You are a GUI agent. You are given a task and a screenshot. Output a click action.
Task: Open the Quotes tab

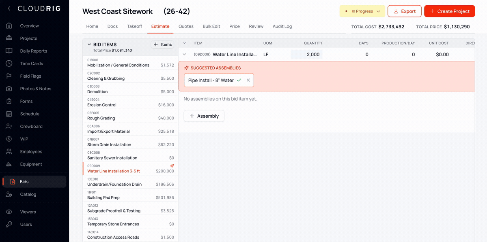[186, 26]
